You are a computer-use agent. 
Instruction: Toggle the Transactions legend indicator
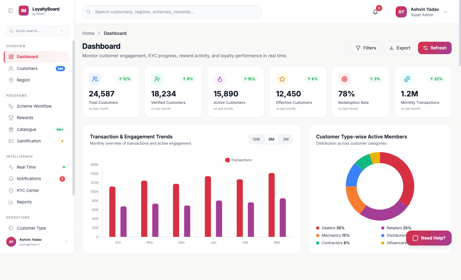227,160
